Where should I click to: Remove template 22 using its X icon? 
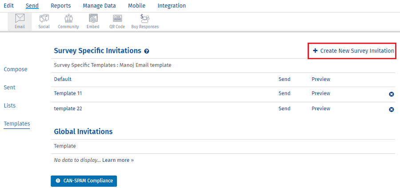(x=391, y=109)
